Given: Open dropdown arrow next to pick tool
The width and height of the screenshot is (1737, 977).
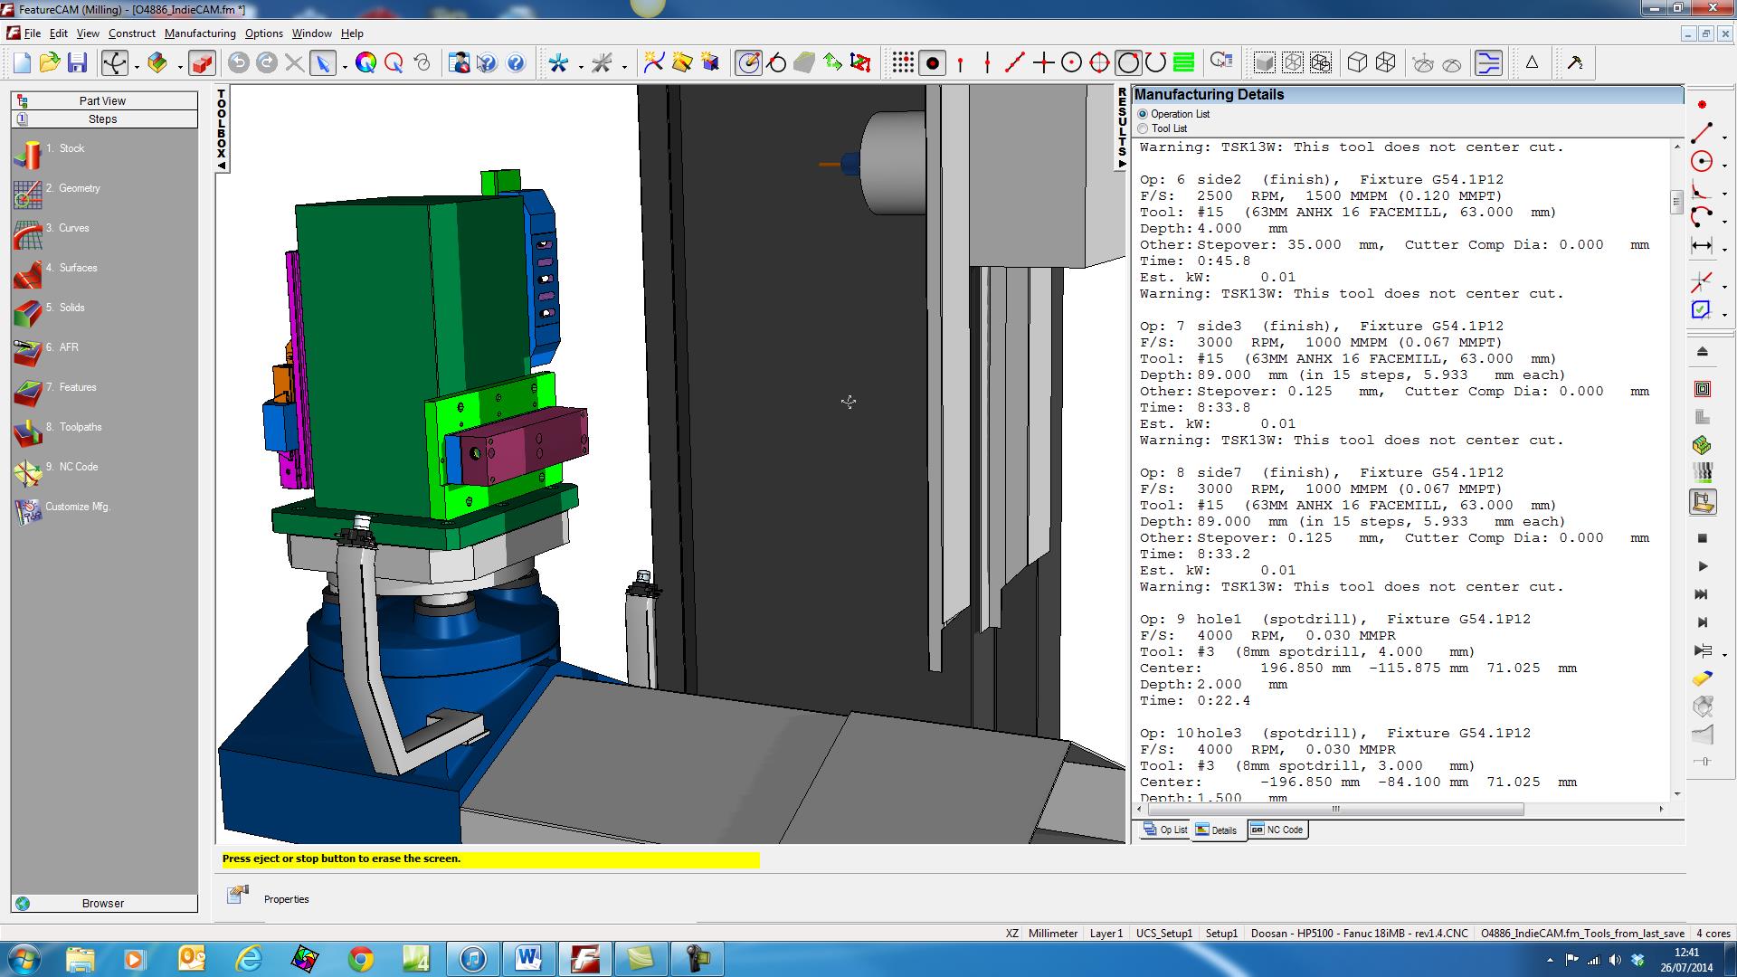Looking at the screenshot, I should (345, 65).
